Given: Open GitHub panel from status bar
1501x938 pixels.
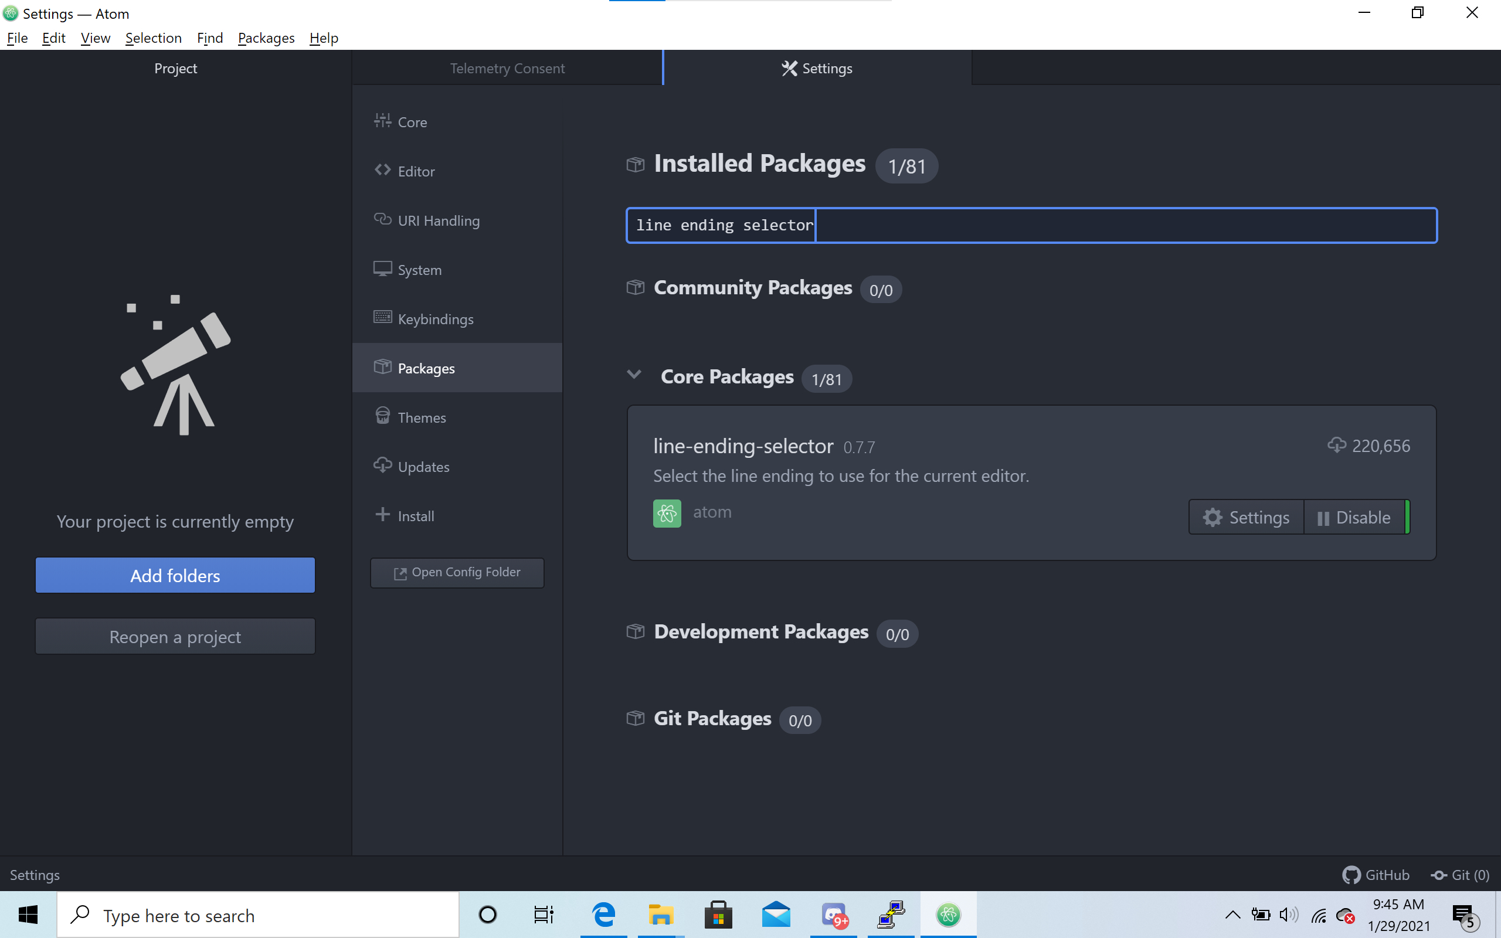Looking at the screenshot, I should coord(1376,875).
